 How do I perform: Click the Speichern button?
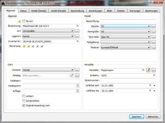point(137,117)
